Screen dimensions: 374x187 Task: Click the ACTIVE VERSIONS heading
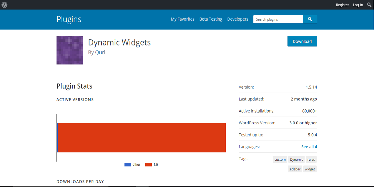tap(75, 100)
